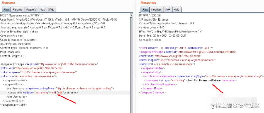Click the request pane scrollbar up arrow
Viewport: 264px width, 113px height.
pos(132,15)
